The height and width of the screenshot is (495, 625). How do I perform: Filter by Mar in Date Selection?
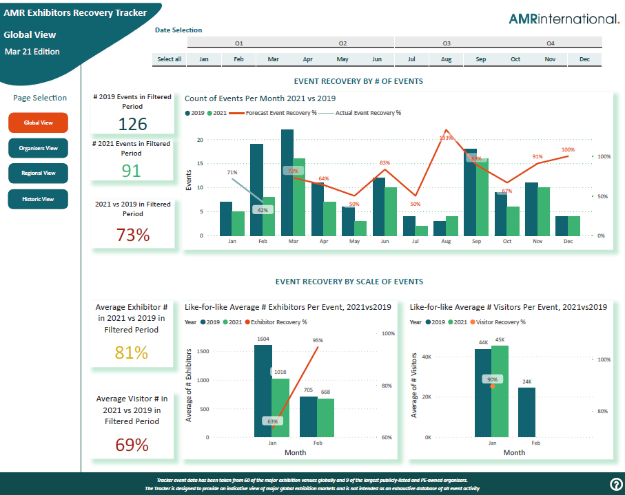coord(273,59)
